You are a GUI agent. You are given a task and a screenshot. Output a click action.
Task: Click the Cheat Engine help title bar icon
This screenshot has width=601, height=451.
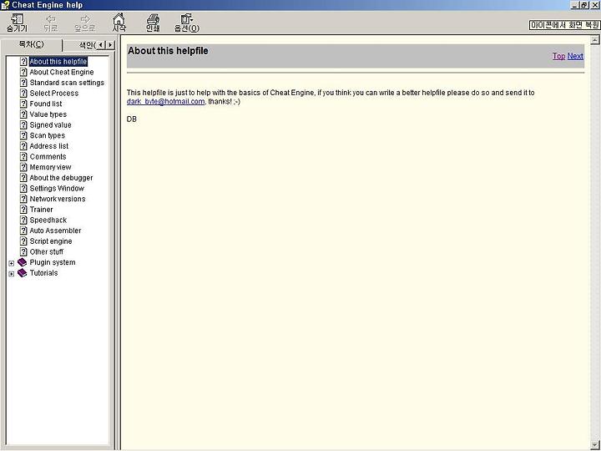(5, 5)
